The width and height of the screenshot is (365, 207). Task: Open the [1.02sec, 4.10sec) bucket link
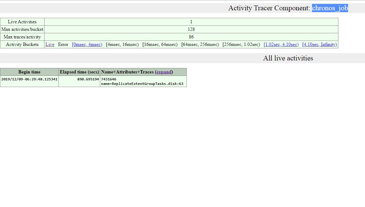[x=281, y=44]
